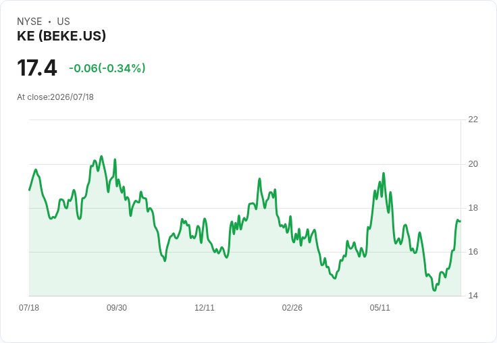
Task: Click the 16 price axis label
Action: (x=473, y=252)
